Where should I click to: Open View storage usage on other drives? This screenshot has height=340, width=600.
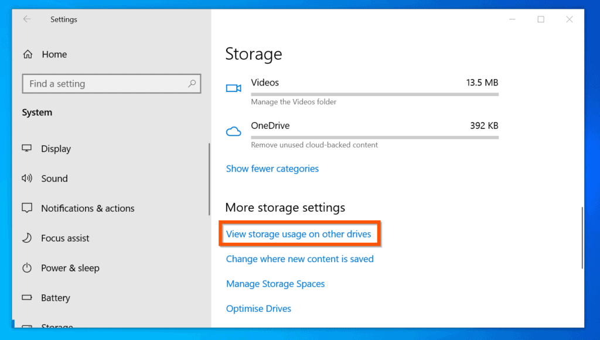pyautogui.click(x=299, y=233)
